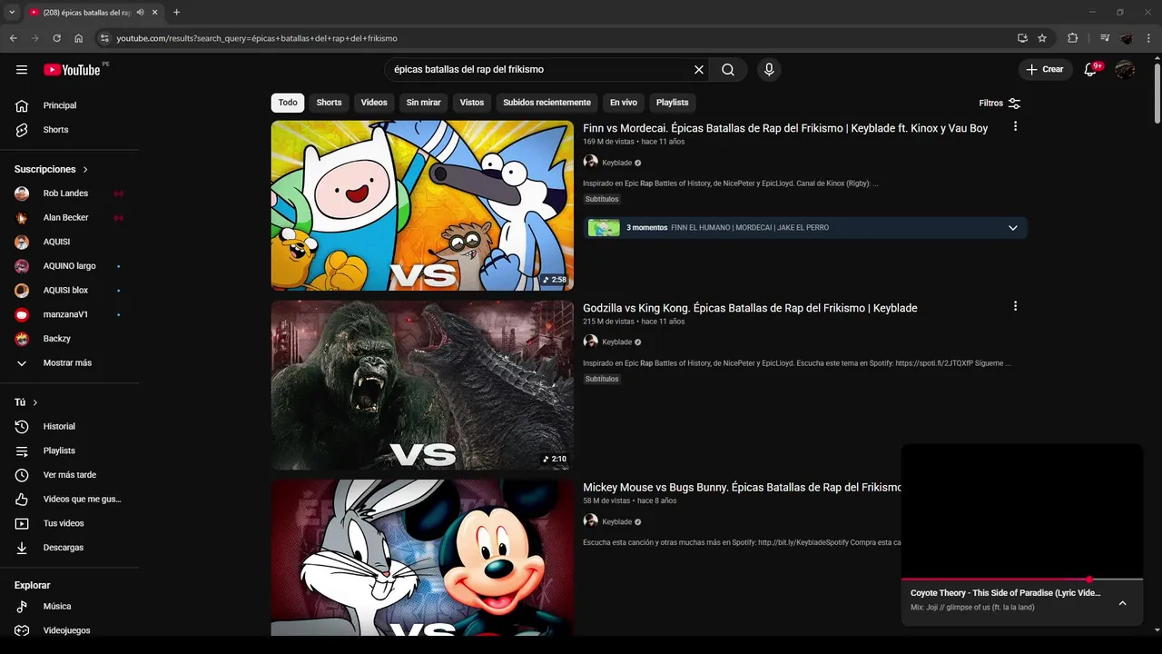The height and width of the screenshot is (654, 1162).
Task: Click the Finn vs Mordecai thumbnail
Action: [422, 205]
